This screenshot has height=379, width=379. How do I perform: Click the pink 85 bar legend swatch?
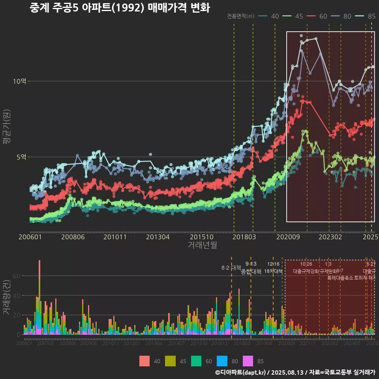click(248, 361)
